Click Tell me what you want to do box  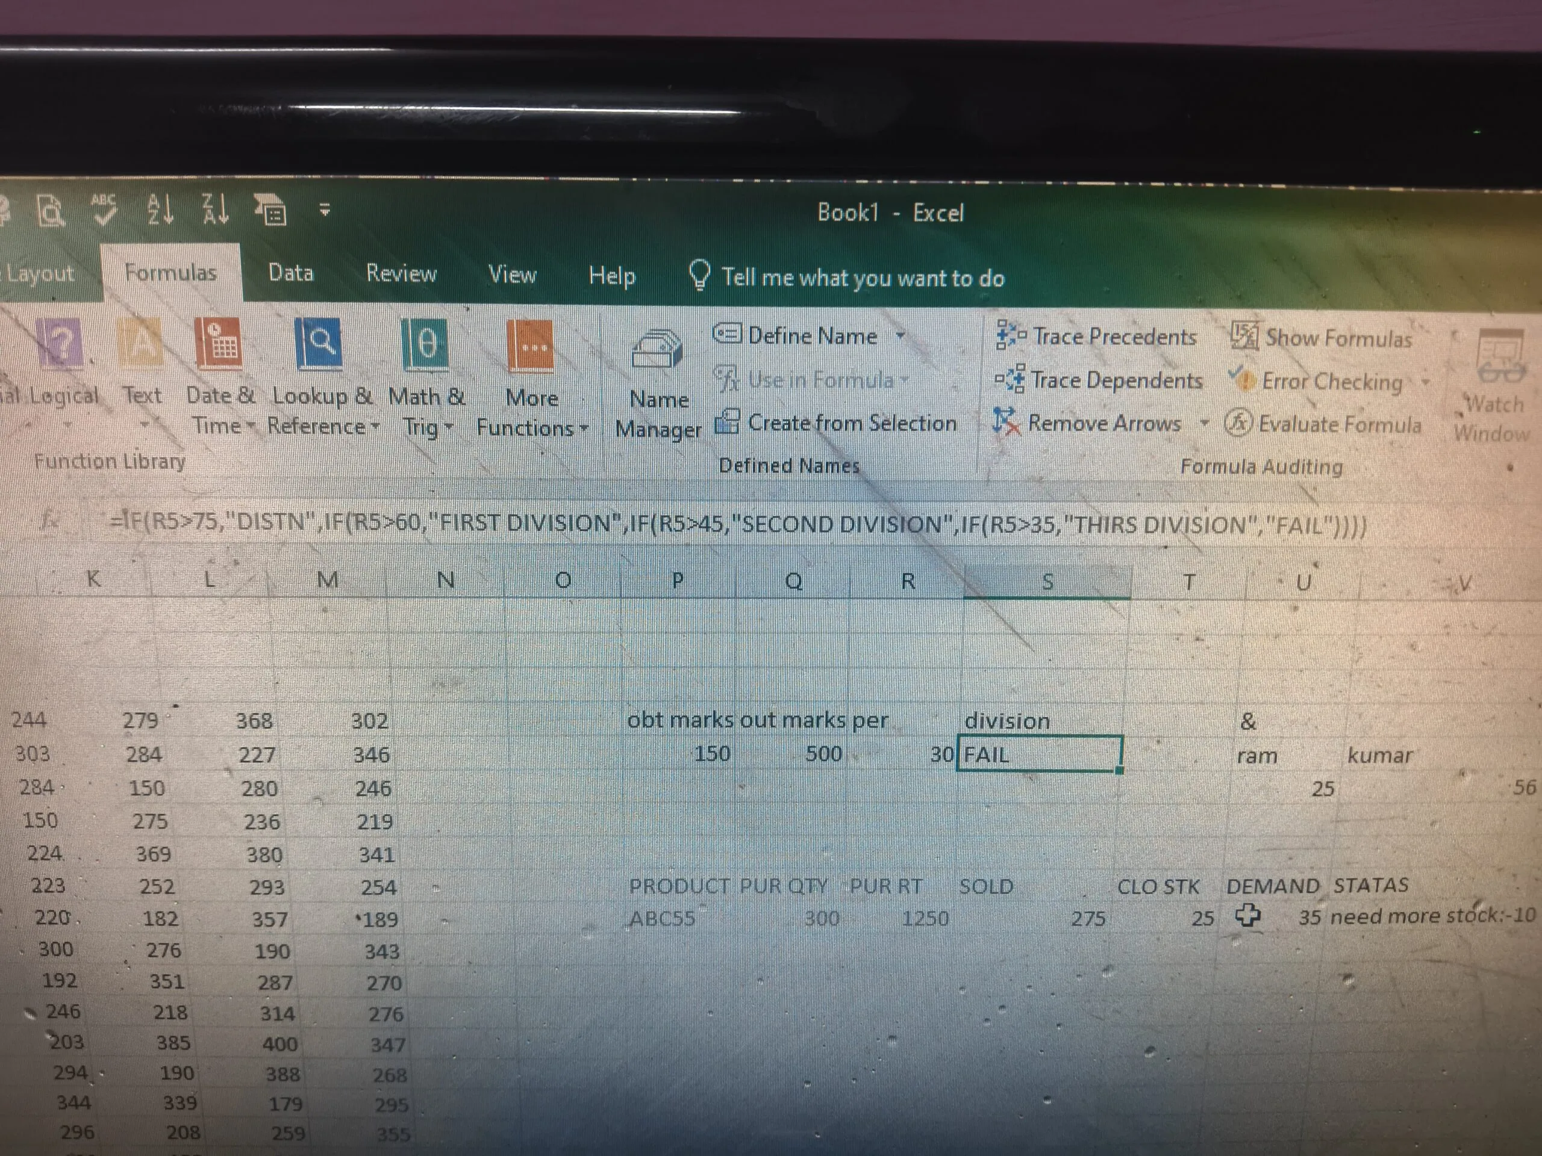[846, 276]
